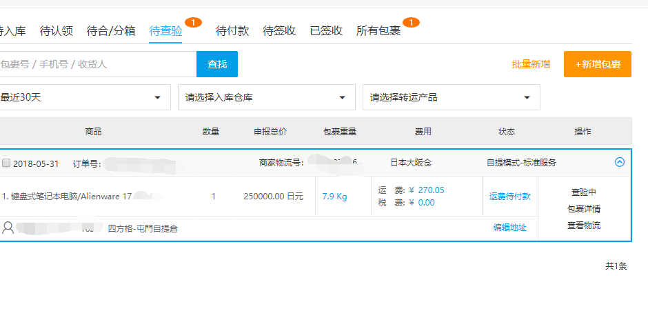The height and width of the screenshot is (320, 648).
Task: Collapse the order row using the circled chevron
Action: tap(620, 162)
